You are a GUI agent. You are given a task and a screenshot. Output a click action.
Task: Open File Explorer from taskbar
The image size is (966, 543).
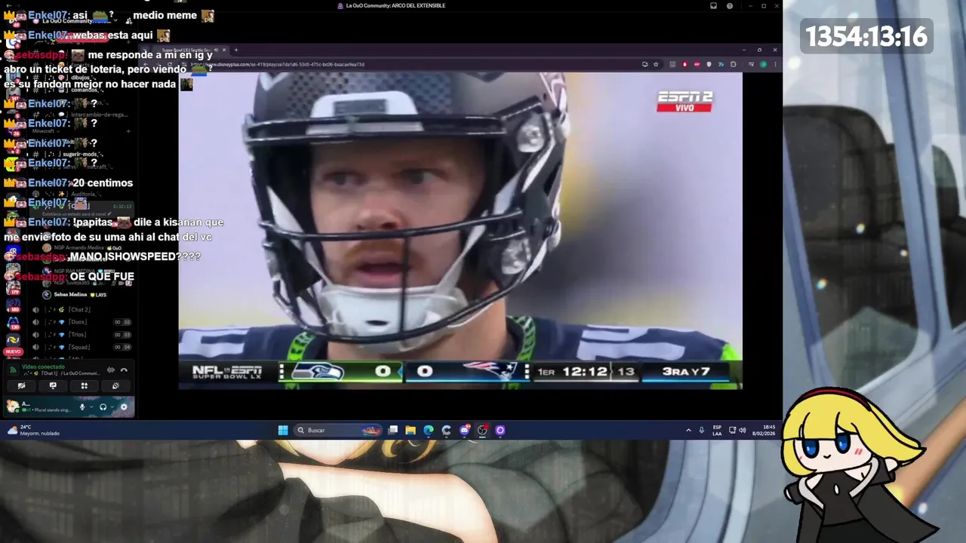tap(411, 430)
